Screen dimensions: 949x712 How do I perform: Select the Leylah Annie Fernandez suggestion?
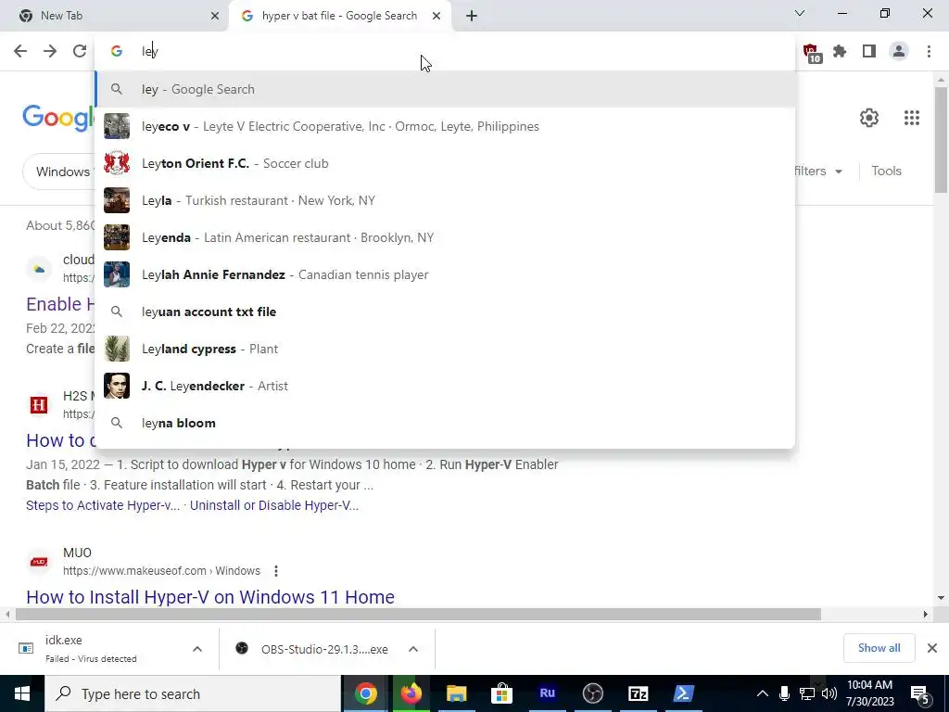click(445, 274)
